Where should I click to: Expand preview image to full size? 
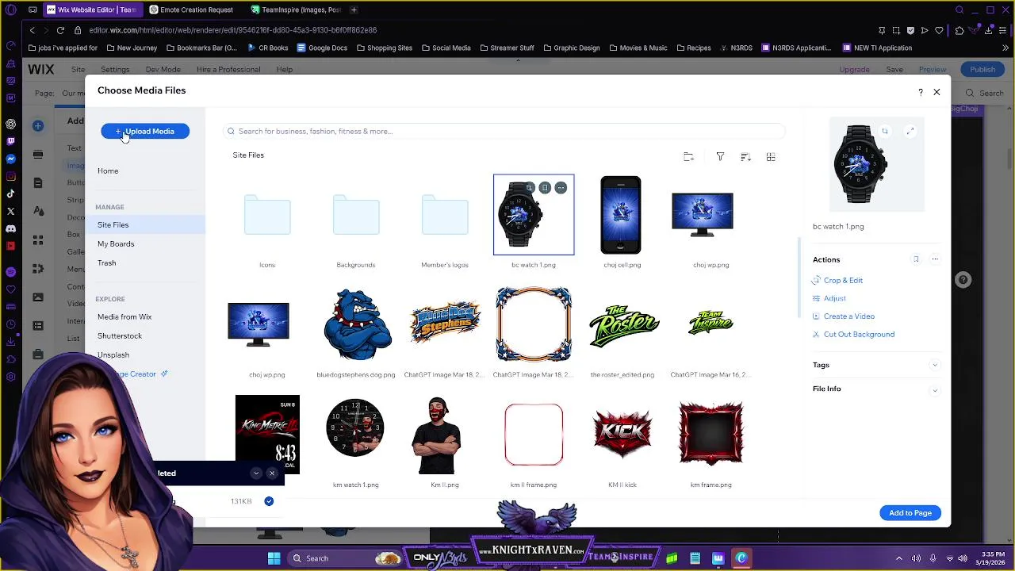tap(910, 132)
